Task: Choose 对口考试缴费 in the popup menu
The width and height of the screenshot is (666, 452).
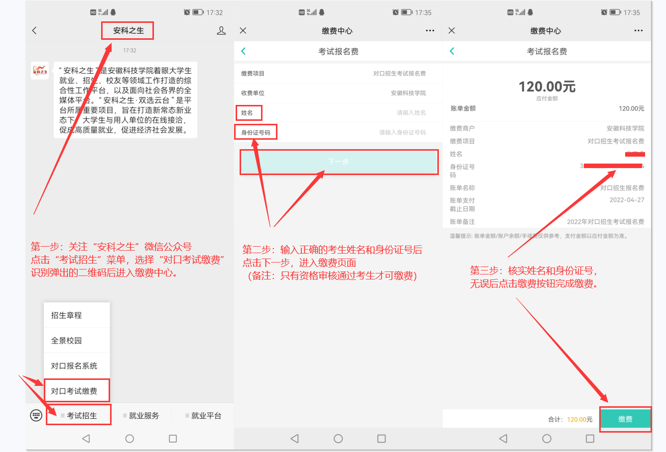Action: [x=77, y=391]
